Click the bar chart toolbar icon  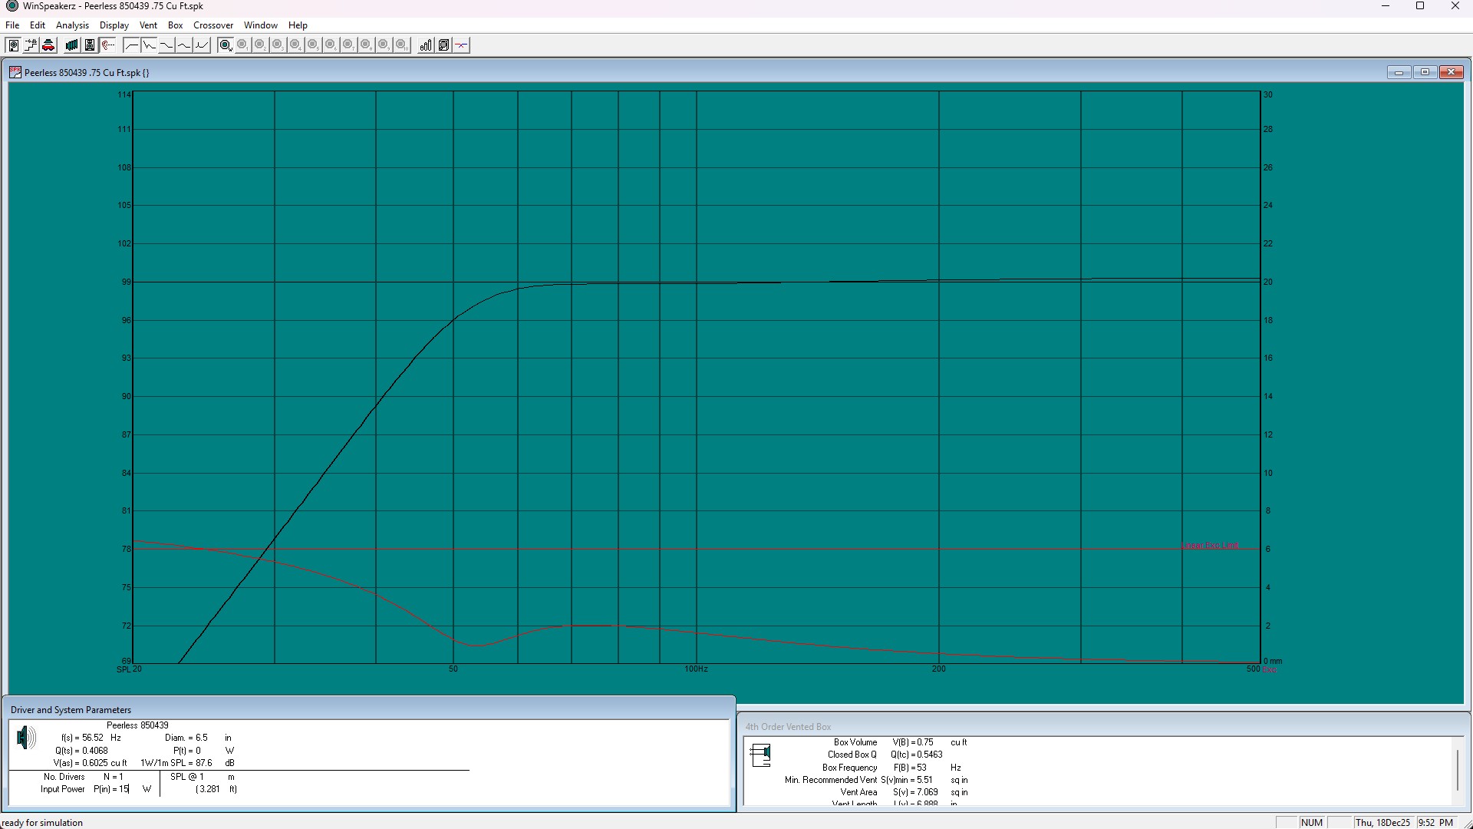tap(425, 45)
